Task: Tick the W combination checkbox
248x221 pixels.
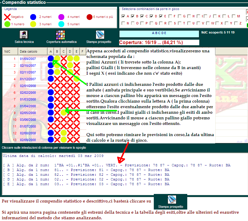Action: 208,23
